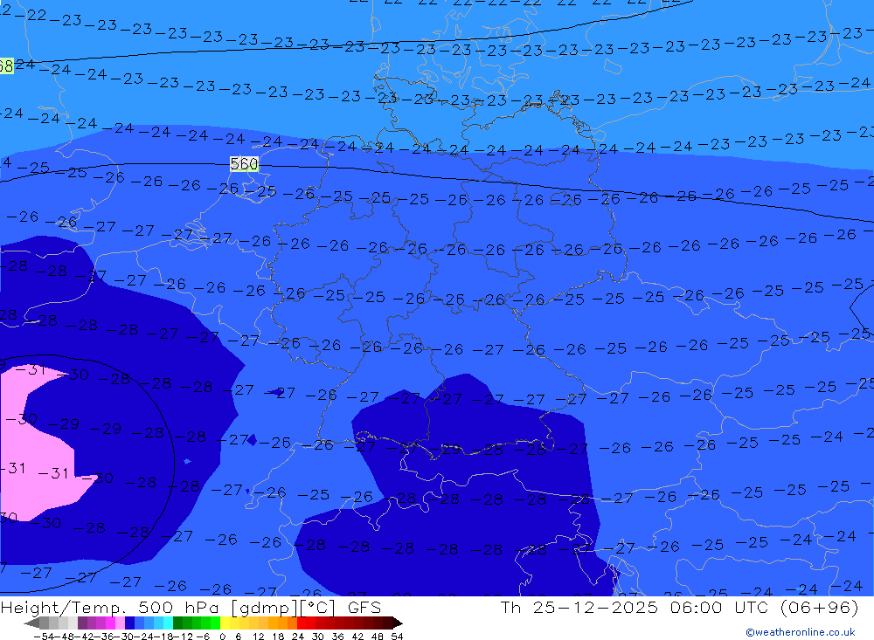Viewport: 874px width, 640px height.
Task: Click the '[gdmp]' unit label
Action: click(x=264, y=608)
